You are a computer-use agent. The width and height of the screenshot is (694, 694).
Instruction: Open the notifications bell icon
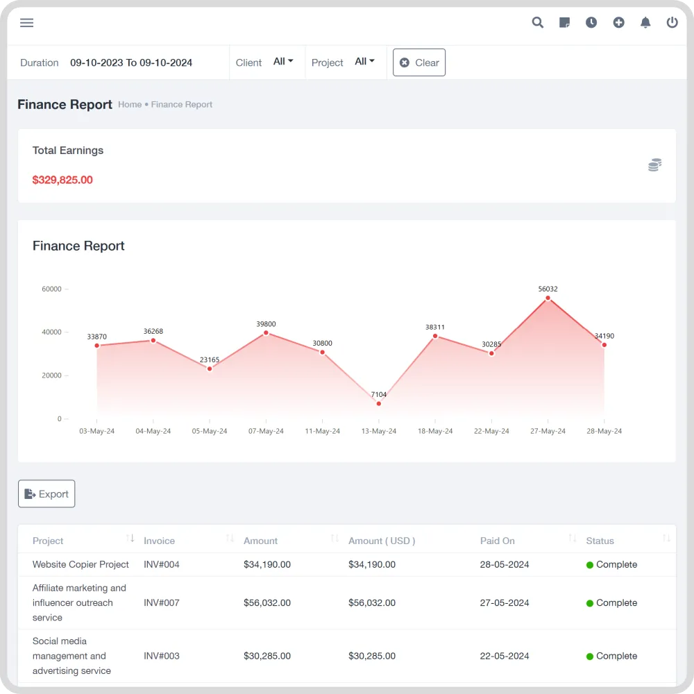(x=645, y=22)
